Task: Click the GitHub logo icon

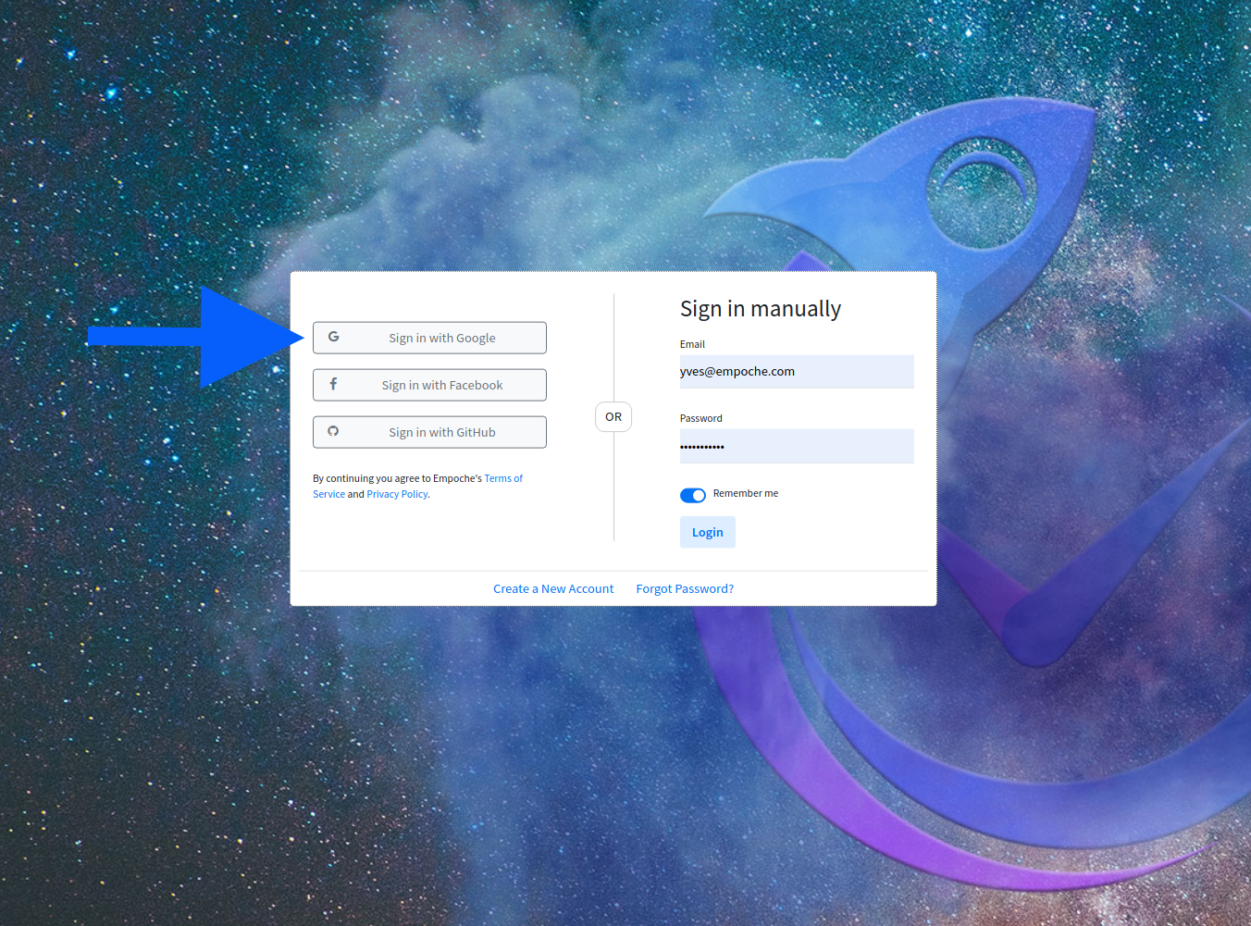Action: (333, 431)
